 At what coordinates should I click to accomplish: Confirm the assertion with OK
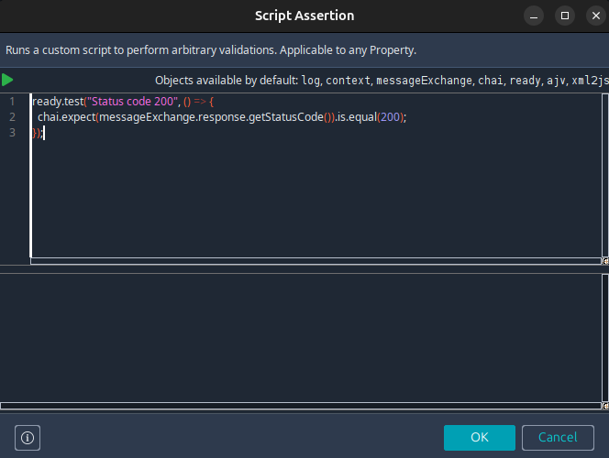click(480, 438)
